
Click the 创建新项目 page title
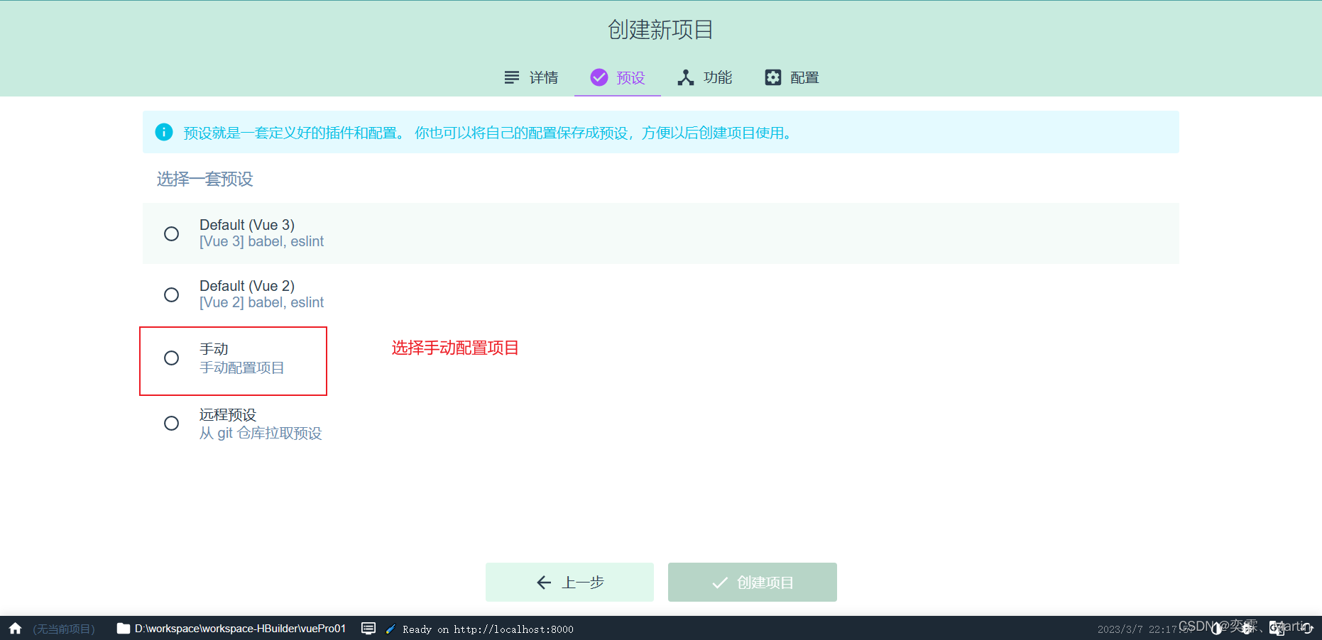[660, 30]
